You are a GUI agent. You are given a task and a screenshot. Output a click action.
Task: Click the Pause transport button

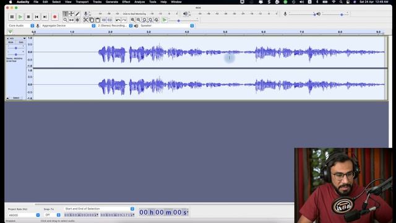pos(12,17)
